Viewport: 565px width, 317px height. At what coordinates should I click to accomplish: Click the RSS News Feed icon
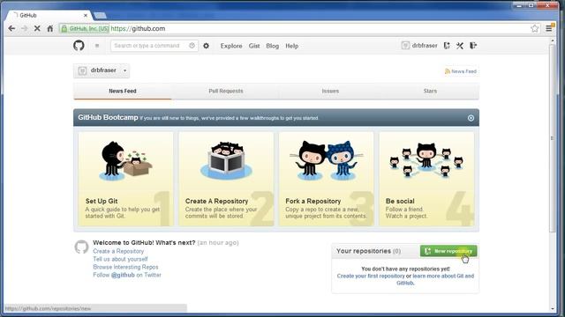coord(448,71)
